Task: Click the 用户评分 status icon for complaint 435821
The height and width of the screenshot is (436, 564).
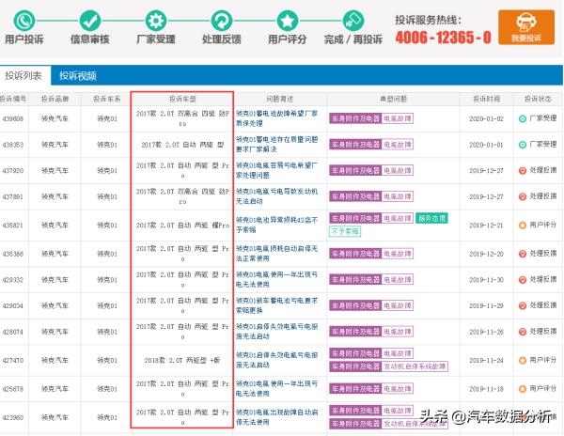Action: 523,225
